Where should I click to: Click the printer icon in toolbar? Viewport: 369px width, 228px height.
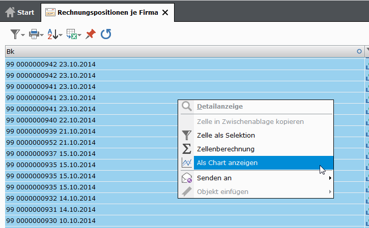coord(34,35)
